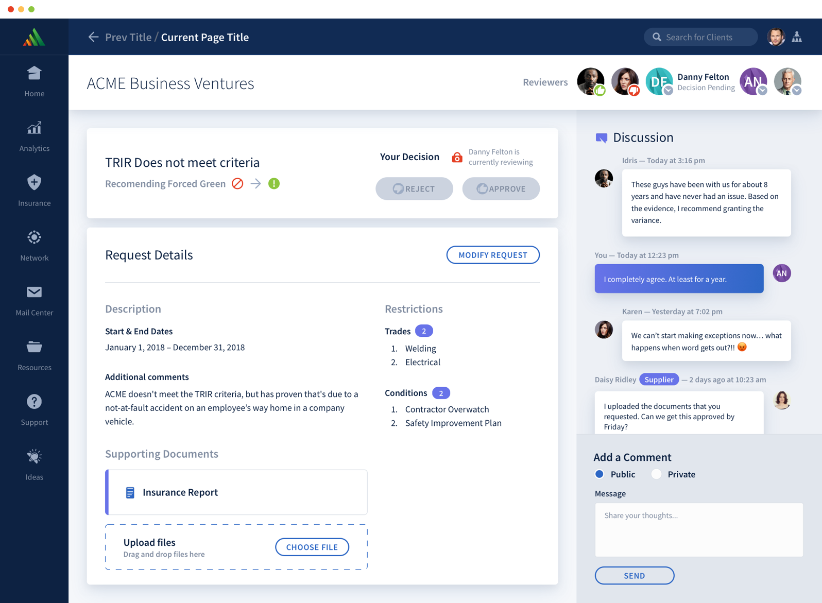Click the red lock icon
Image resolution: width=822 pixels, height=603 pixels.
coord(457,157)
